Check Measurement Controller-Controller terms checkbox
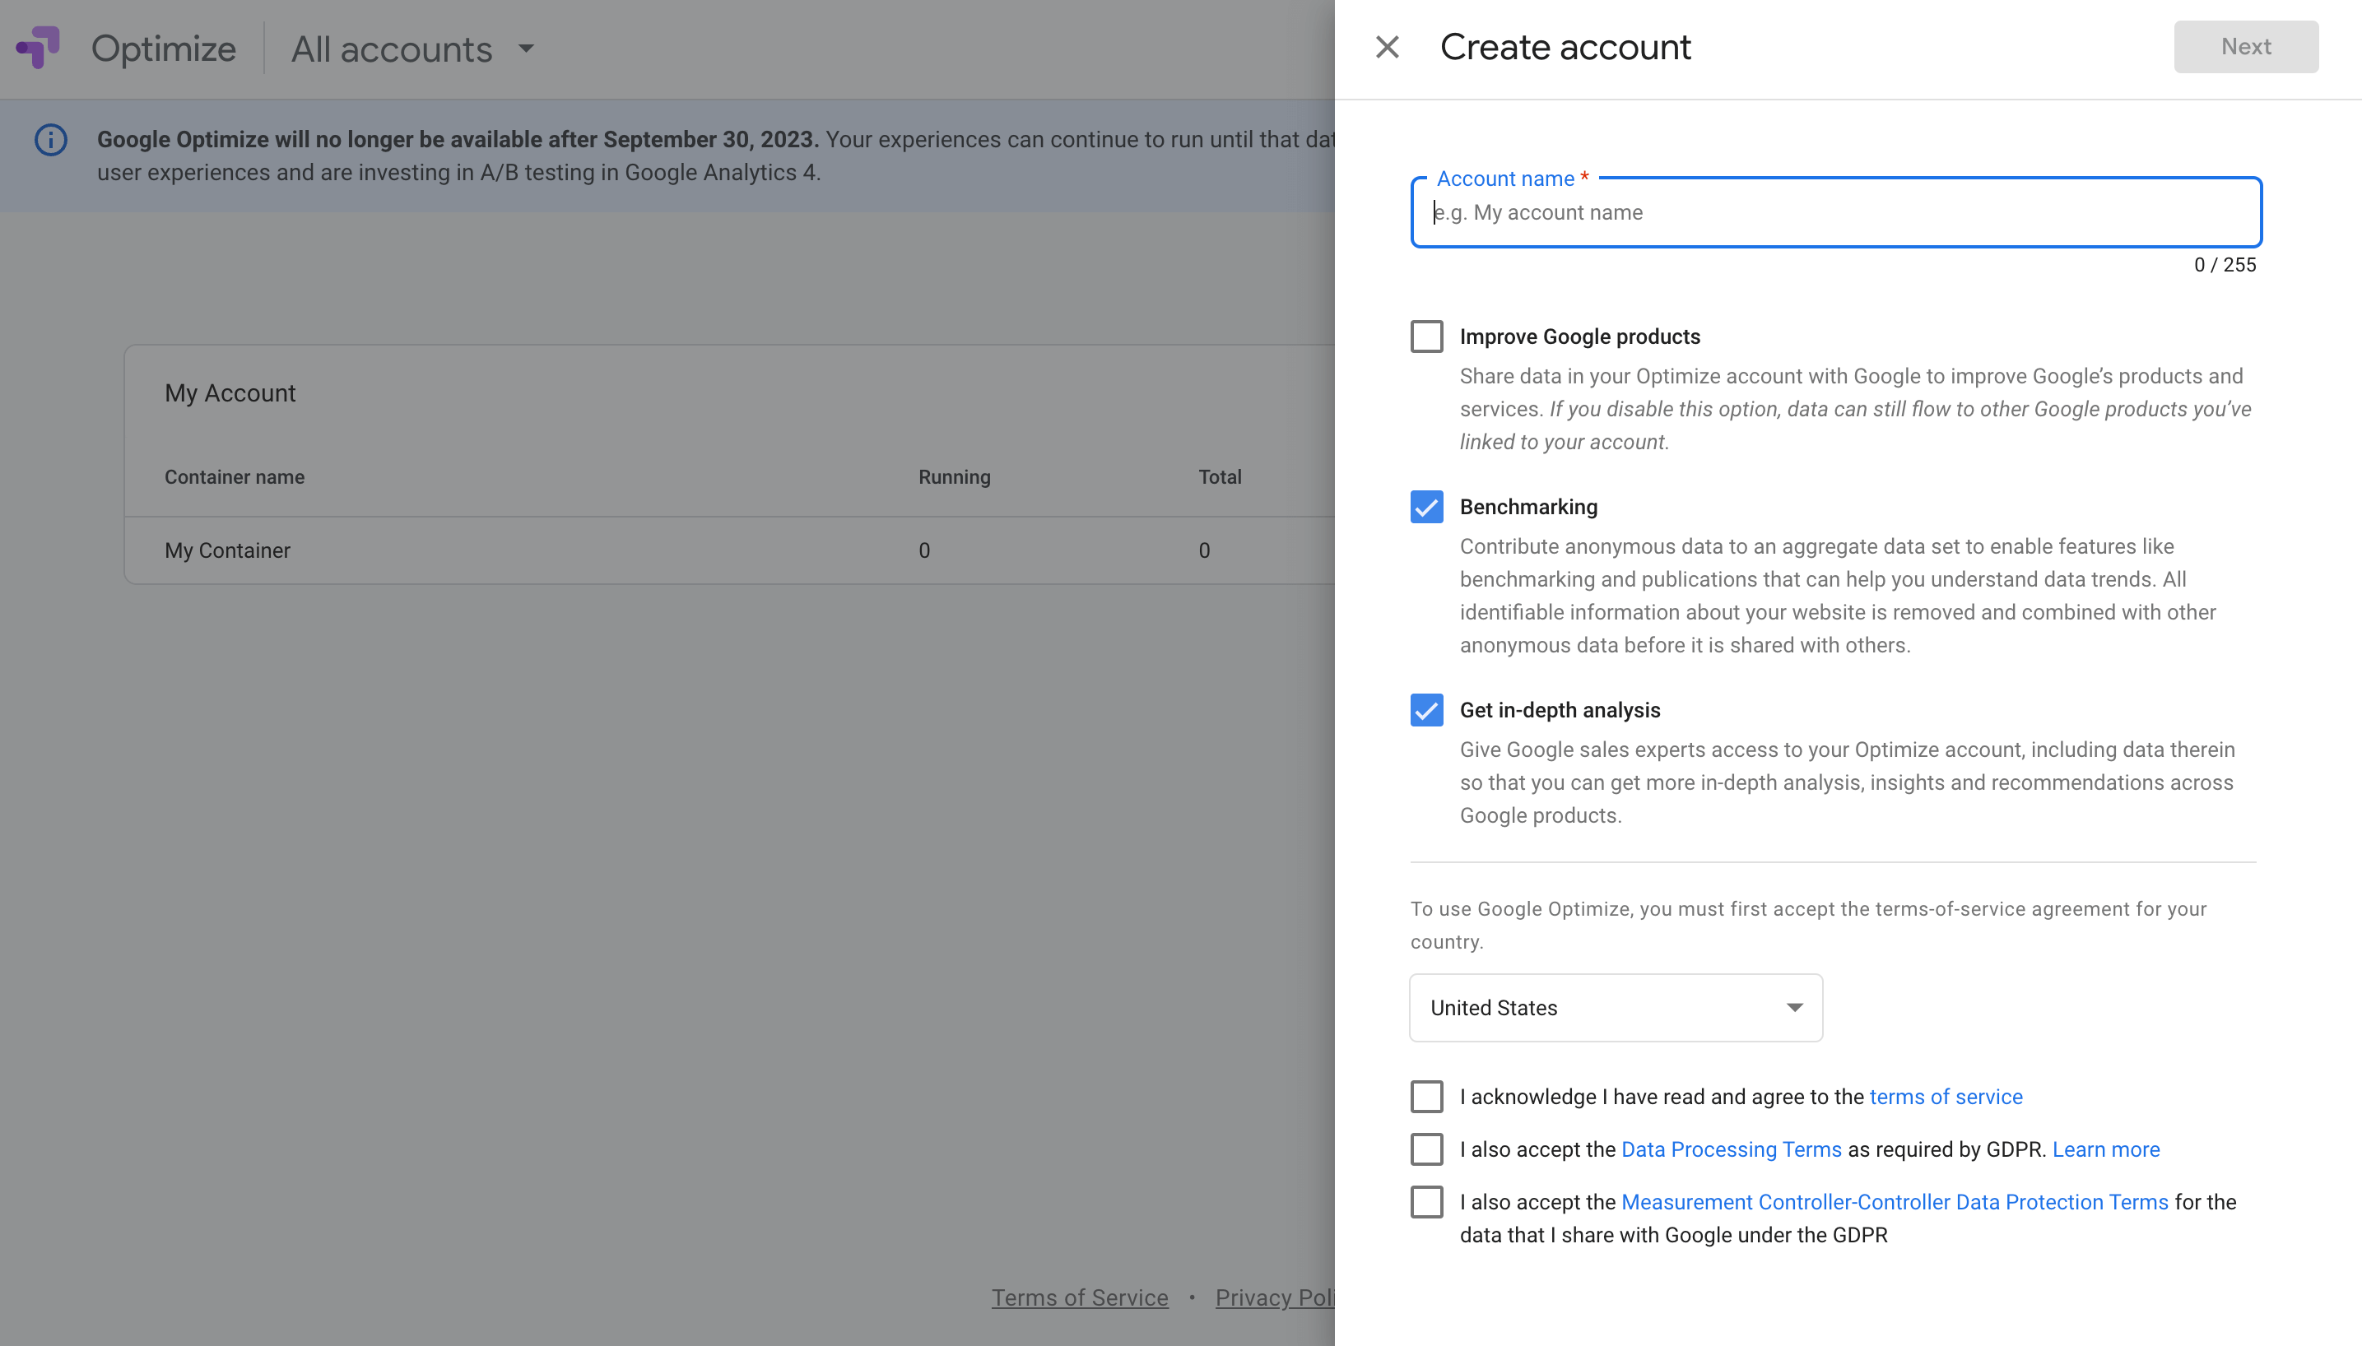 coord(1426,1202)
